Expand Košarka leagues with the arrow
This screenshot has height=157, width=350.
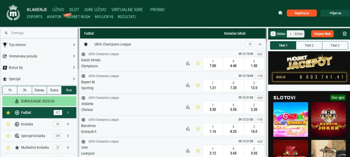(68, 124)
